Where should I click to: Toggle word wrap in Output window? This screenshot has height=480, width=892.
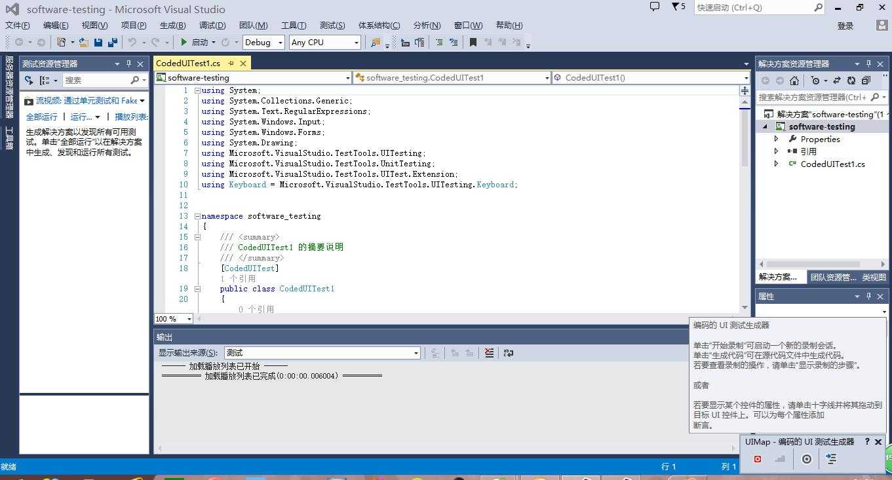click(508, 353)
